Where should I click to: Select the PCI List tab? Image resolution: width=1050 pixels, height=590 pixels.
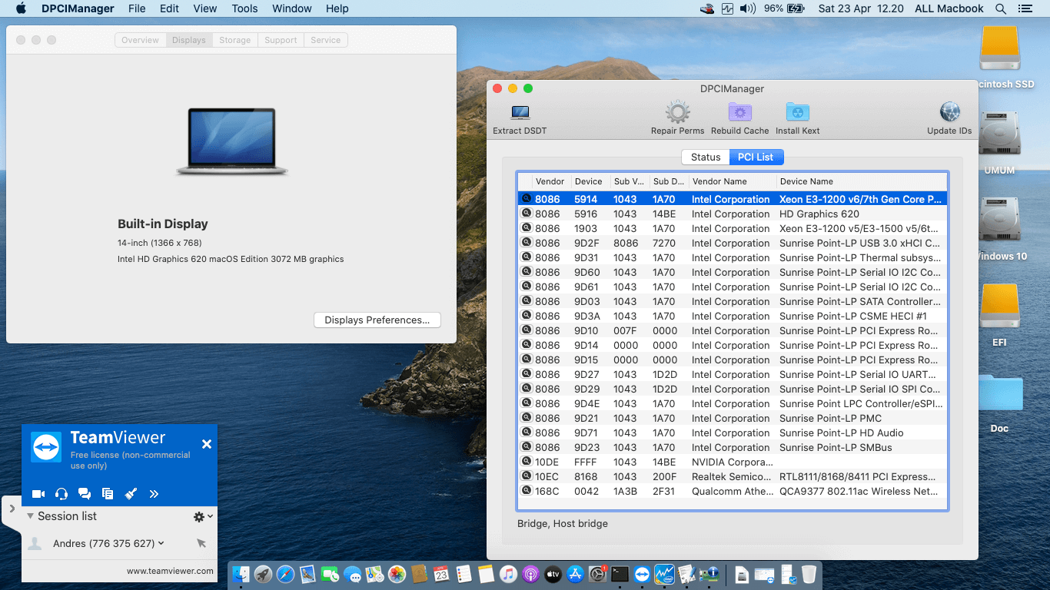[x=756, y=157]
